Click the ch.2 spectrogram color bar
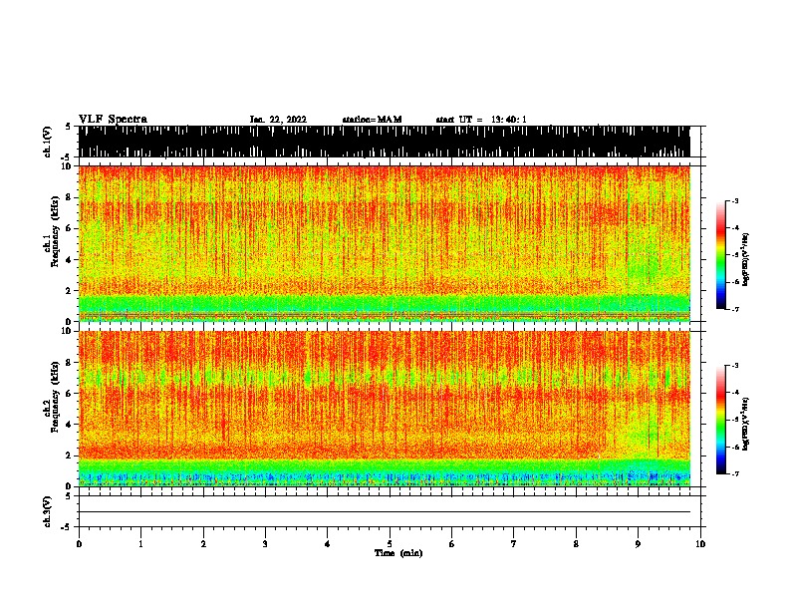This screenshot has height=610, width=789. [720, 420]
